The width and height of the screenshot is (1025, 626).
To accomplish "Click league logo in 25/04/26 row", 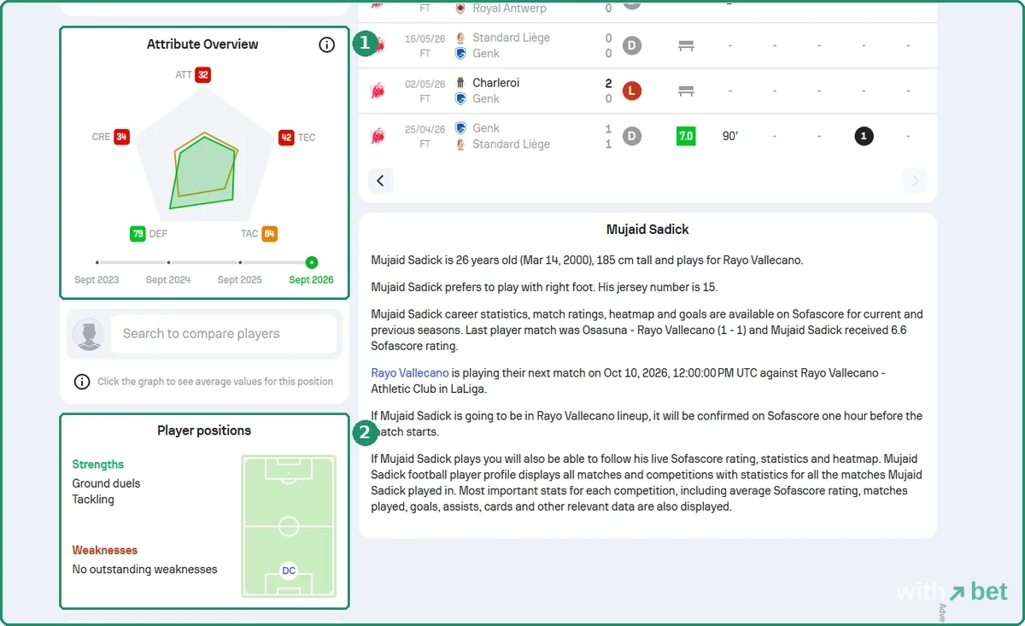I will pos(378,136).
